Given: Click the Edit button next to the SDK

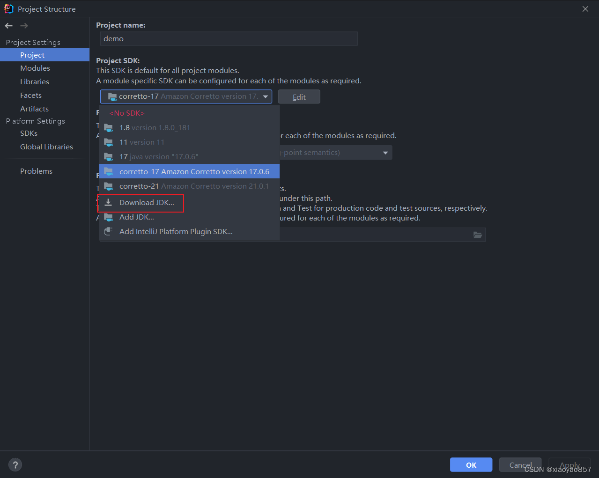Looking at the screenshot, I should point(299,97).
